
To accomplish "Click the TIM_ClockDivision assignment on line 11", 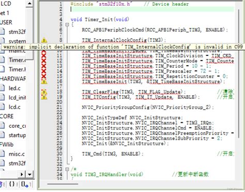I will 158,55.
